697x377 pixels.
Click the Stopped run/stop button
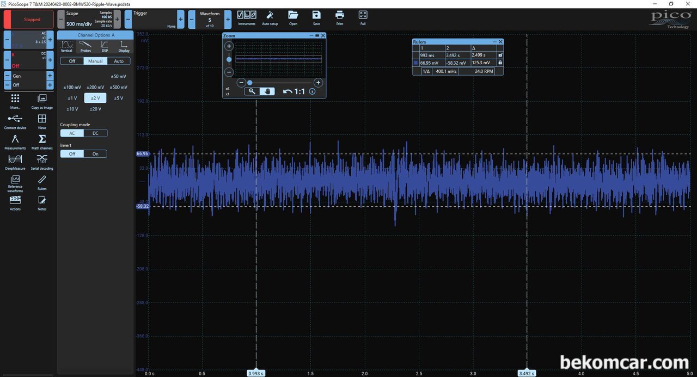29,19
